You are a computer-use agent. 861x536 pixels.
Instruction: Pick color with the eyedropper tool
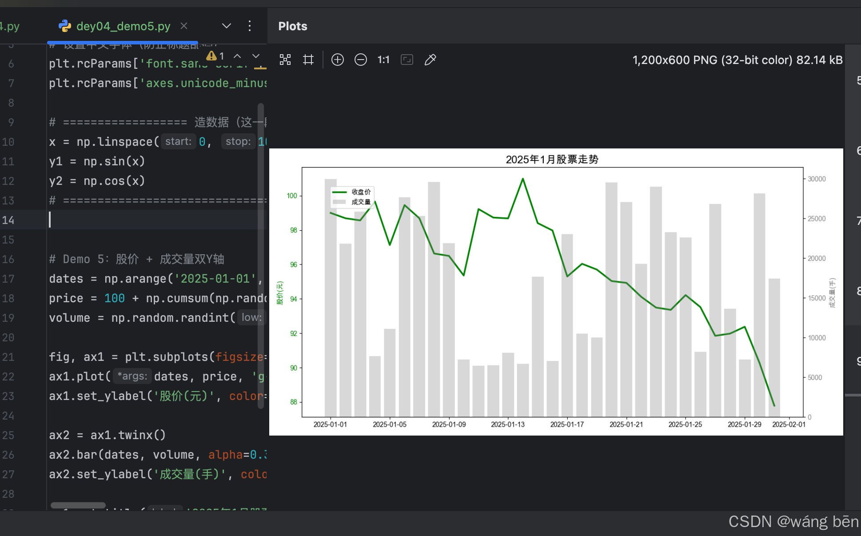pos(430,60)
